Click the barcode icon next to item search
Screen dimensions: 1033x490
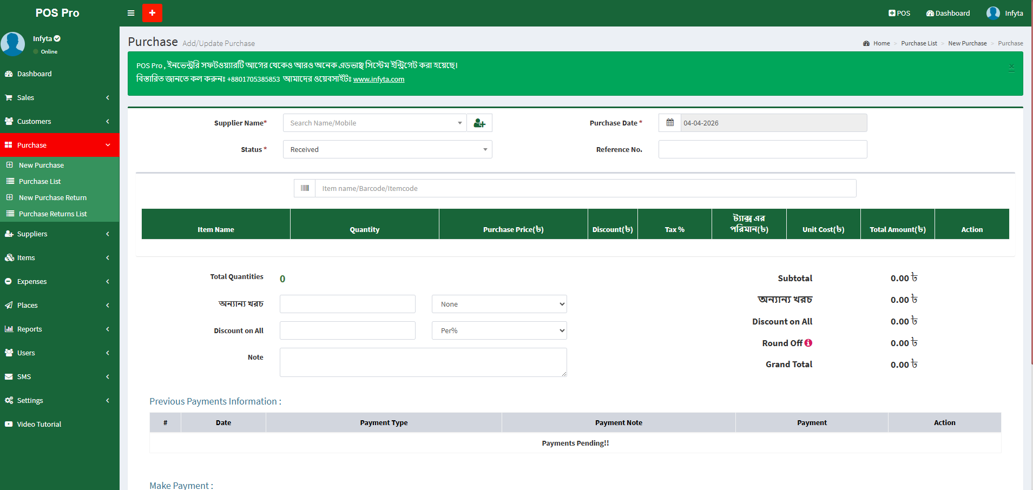pyautogui.click(x=305, y=188)
